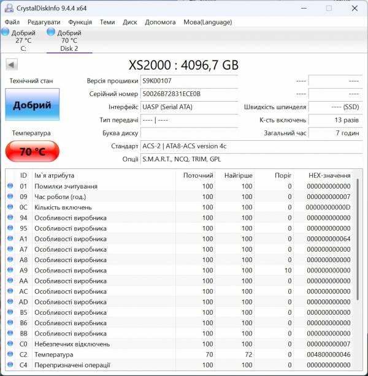This screenshot has height=376, width=368.
Task: Click status dot of row C4 Перепризначені операції
Action: click(10, 365)
